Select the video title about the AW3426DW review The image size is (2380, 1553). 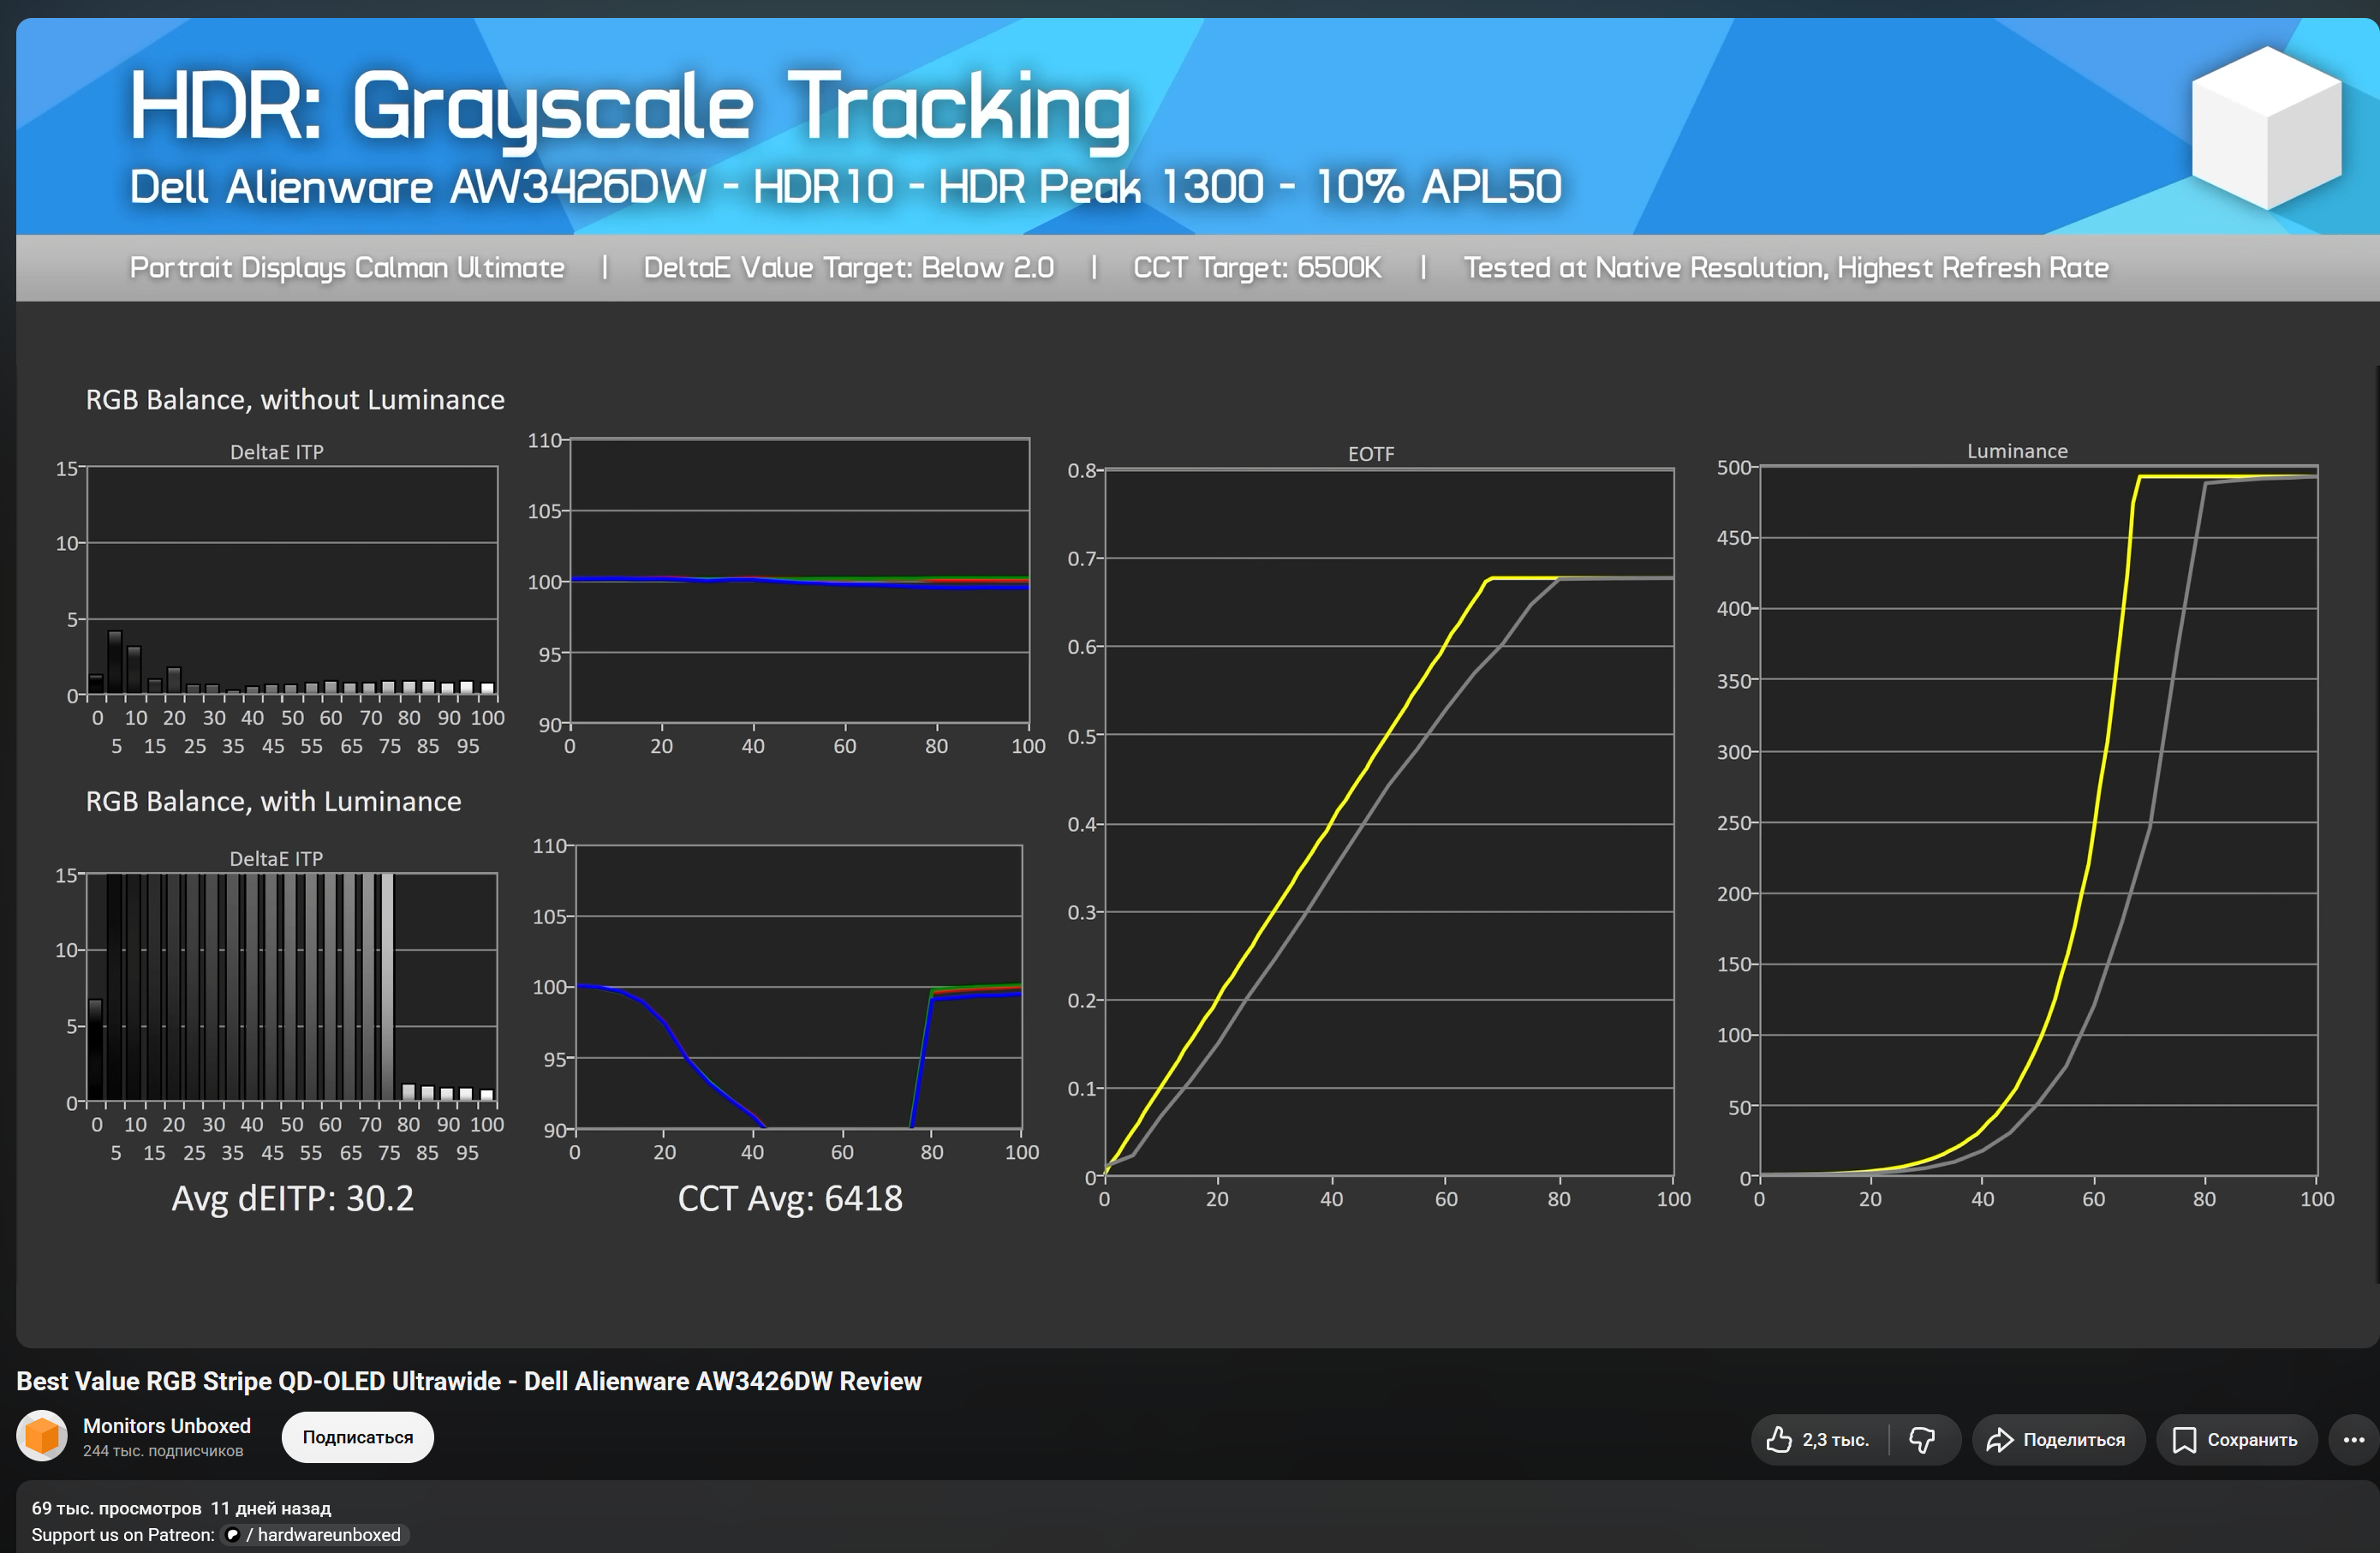click(x=469, y=1381)
